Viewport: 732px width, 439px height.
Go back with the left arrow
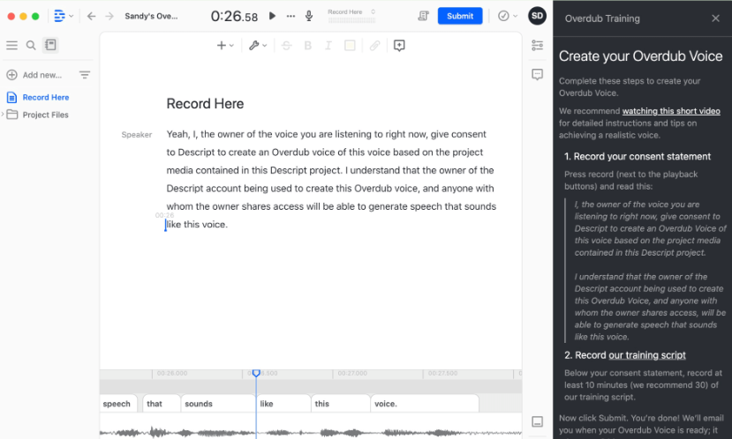92,16
